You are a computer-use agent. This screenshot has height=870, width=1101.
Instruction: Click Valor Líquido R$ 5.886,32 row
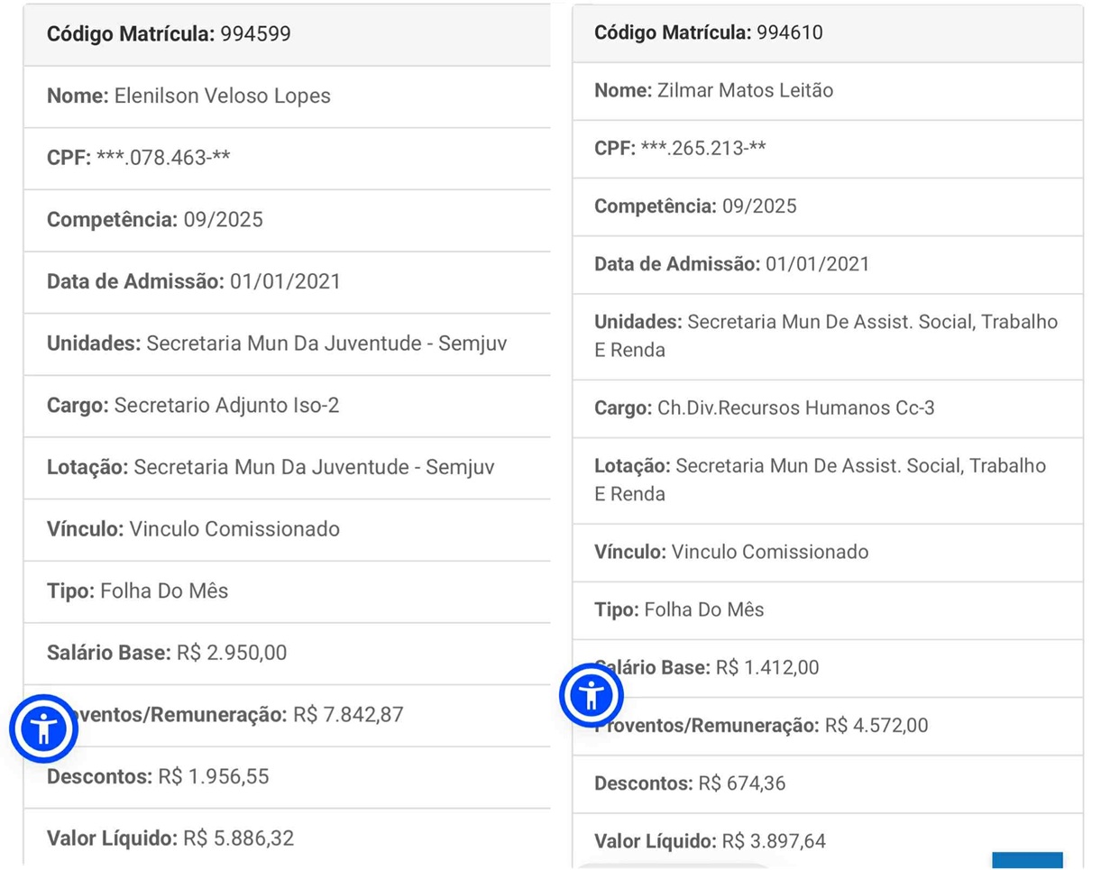(170, 838)
